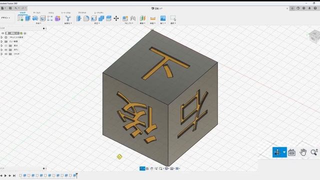Image resolution: width=320 pixels, height=180 pixels.
Task: Switch to the Plastic tab
Action: pos(82,13)
